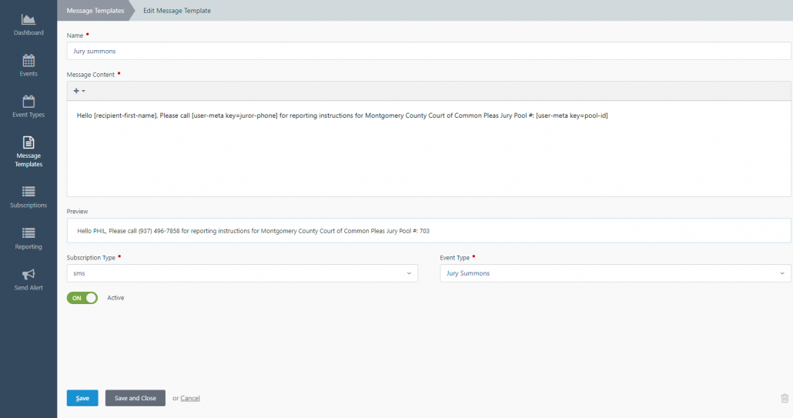This screenshot has height=418, width=793.
Task: Expand the Subscription Type sms dropdown
Action: pyautogui.click(x=243, y=273)
